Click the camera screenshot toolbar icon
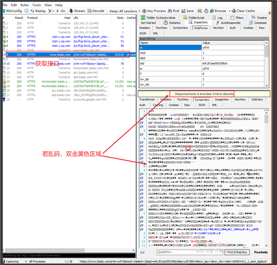This screenshot has height=265, width=277. pyautogui.click(x=200, y=11)
